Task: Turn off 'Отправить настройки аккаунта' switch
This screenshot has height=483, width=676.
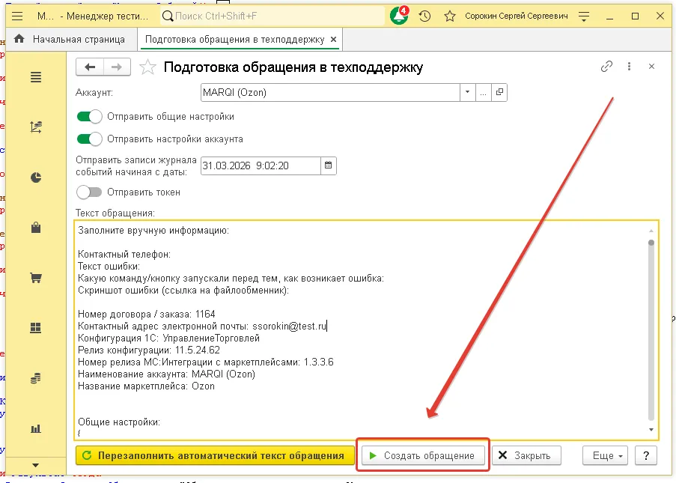Action: coord(89,139)
